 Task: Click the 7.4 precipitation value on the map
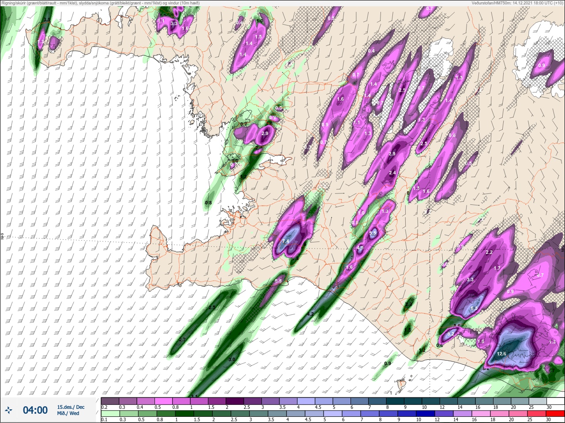[285, 242]
